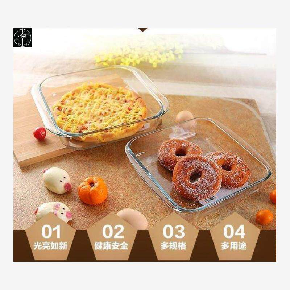Screen dimensions: 290x290
Task: Click the large number 01 text
Action: [x=51, y=232]
